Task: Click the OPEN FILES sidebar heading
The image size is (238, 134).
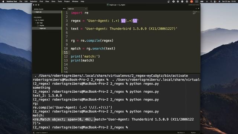Action: tap(39, 9)
